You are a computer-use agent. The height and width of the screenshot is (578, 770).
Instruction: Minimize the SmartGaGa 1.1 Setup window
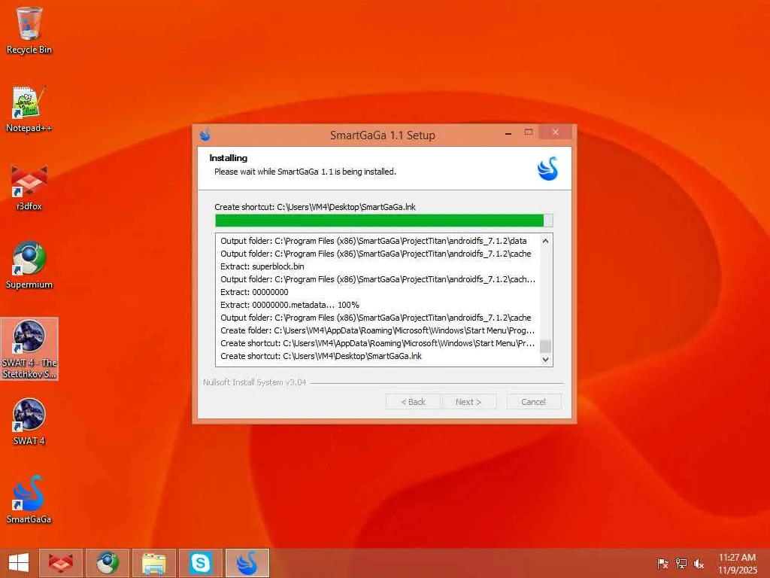[x=508, y=132]
